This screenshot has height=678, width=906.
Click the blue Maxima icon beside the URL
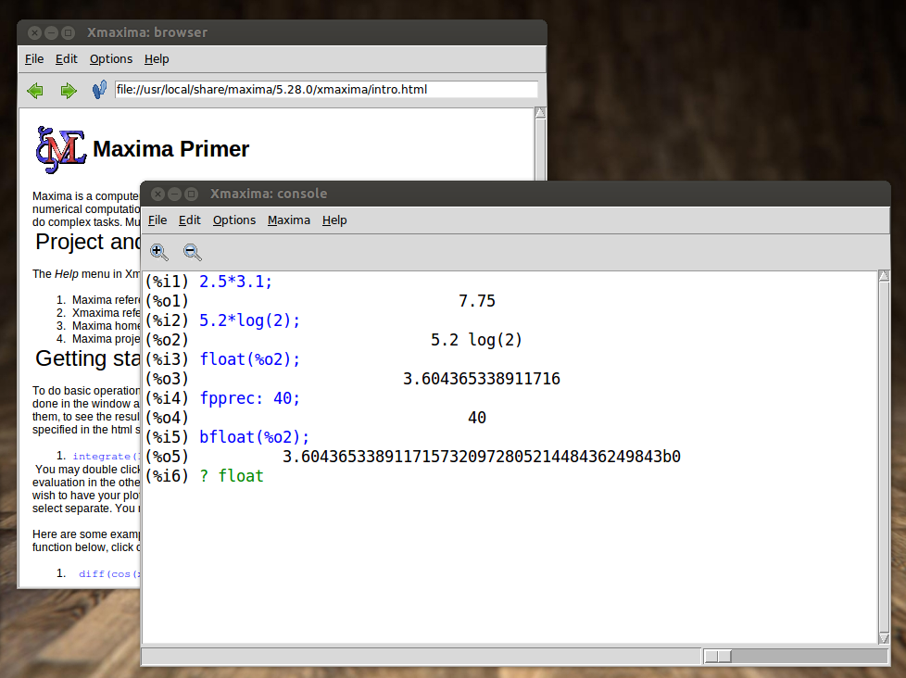tap(99, 90)
